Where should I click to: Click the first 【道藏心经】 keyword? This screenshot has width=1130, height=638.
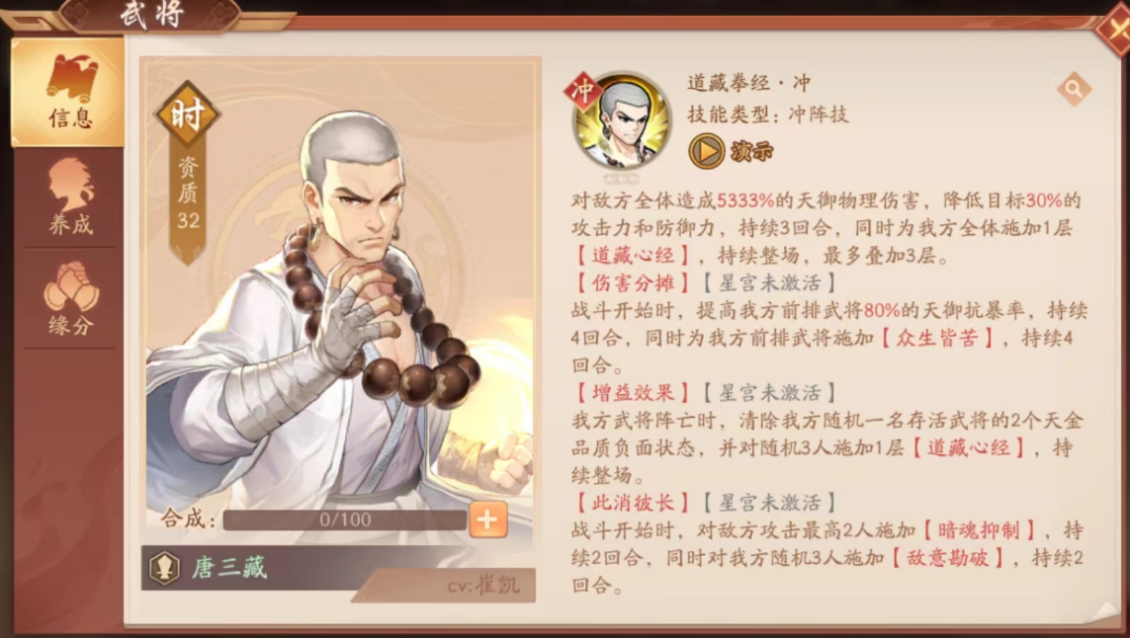coord(632,256)
